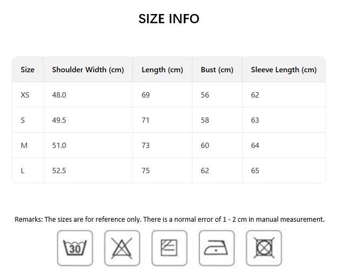Select the M size row label
The image size is (337, 273).
click(24, 146)
